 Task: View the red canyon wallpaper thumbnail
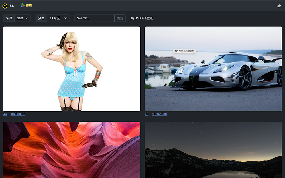72,150
